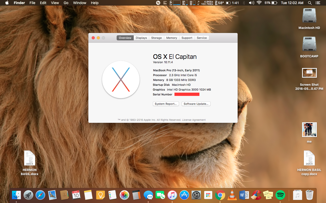Viewport: 326px width, 203px height.
Task: Open CCleaner in the dock
Action: click(x=256, y=195)
